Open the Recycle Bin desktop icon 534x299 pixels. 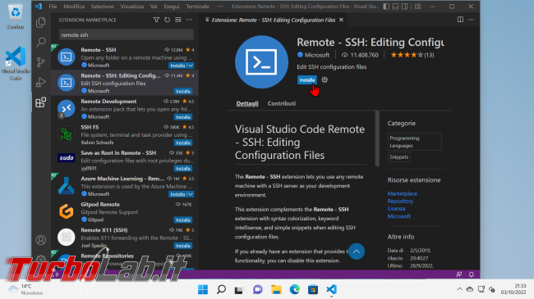click(x=16, y=16)
